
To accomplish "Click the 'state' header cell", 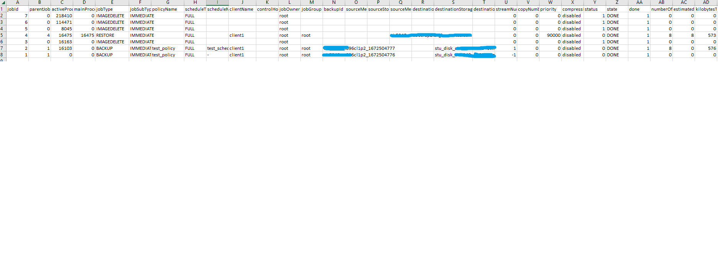I will pos(617,9).
